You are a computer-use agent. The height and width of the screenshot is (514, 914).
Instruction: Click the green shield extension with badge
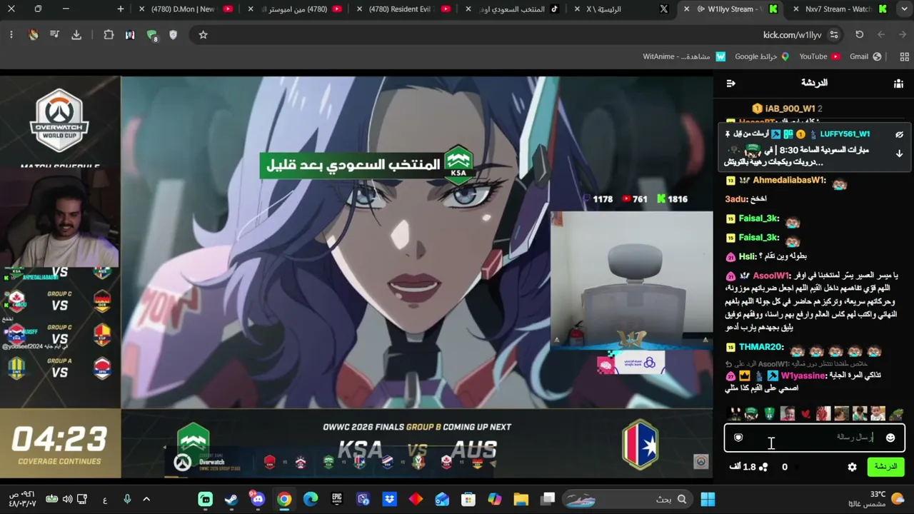151,35
